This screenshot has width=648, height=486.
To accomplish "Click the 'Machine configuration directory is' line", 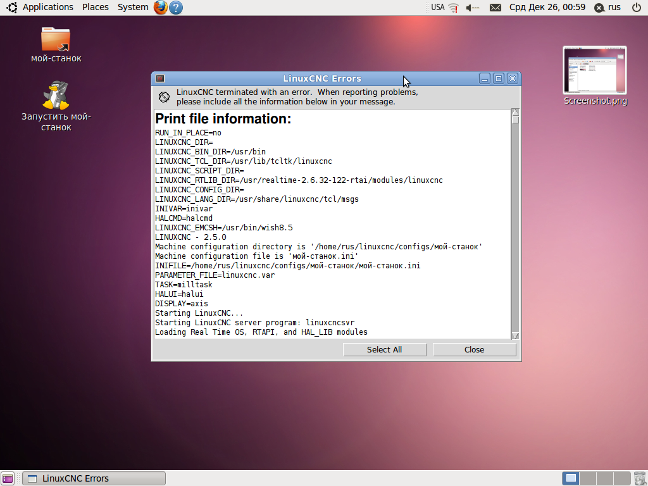I will (319, 247).
